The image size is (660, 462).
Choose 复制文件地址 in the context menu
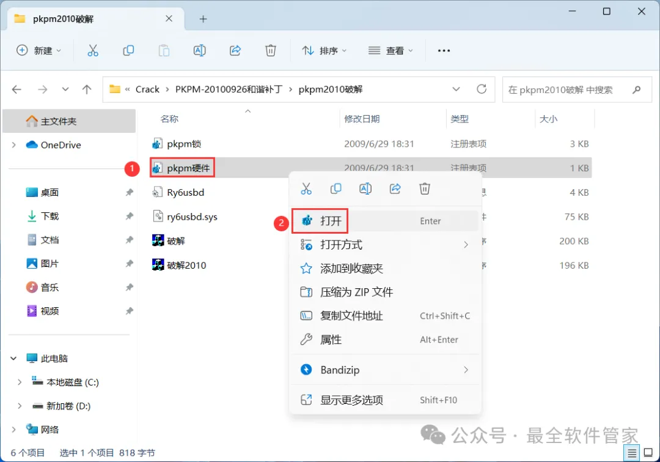pos(385,316)
